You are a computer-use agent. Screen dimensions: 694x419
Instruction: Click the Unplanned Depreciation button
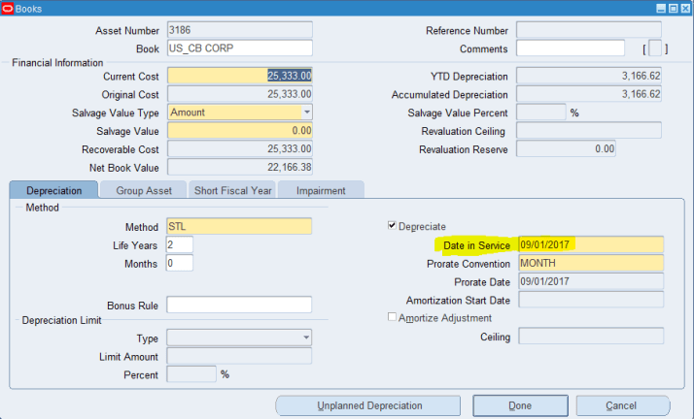tap(368, 405)
